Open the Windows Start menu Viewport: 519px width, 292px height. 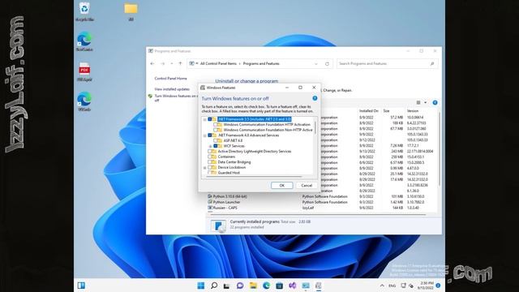pos(200,286)
